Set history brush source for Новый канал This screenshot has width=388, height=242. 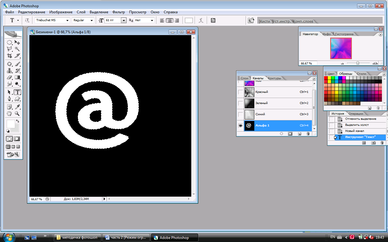[332, 131]
